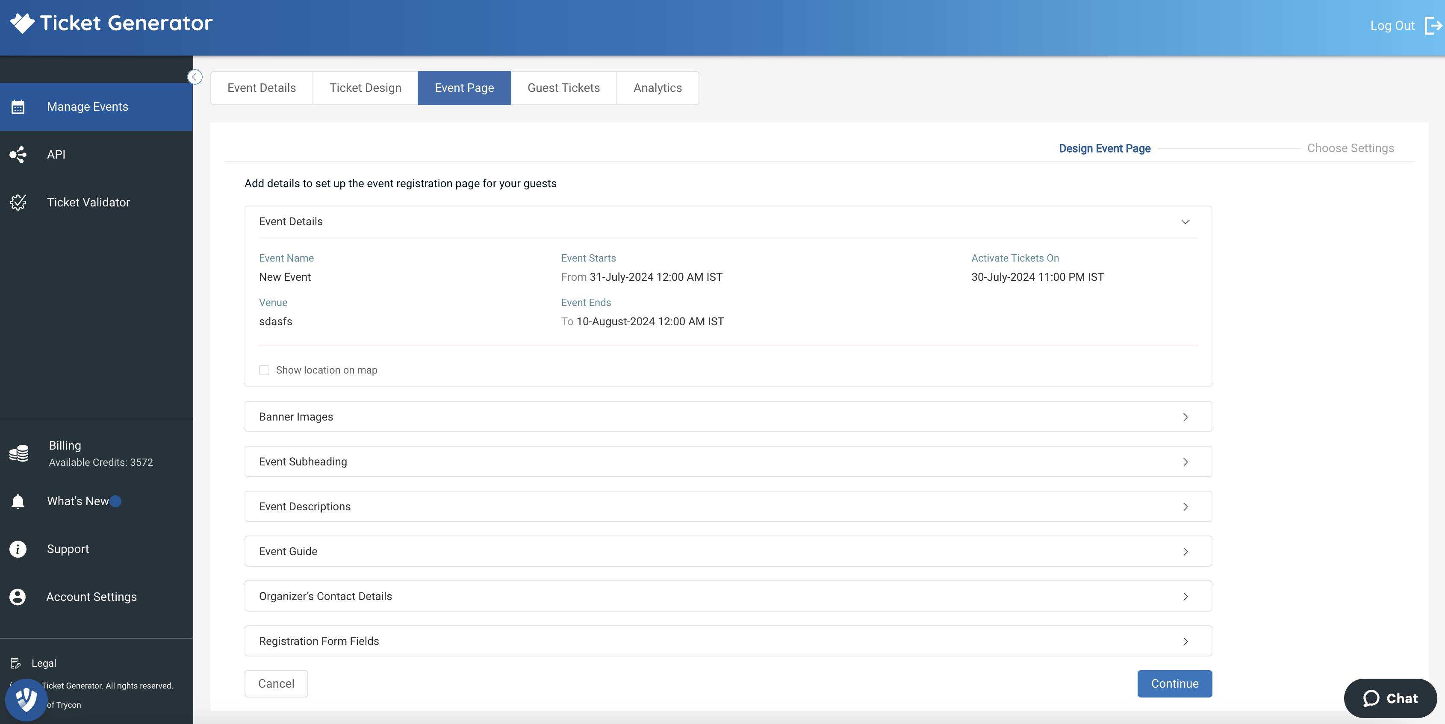Click the What's New bell icon
Screen dimensions: 1445x724
pyautogui.click(x=18, y=501)
